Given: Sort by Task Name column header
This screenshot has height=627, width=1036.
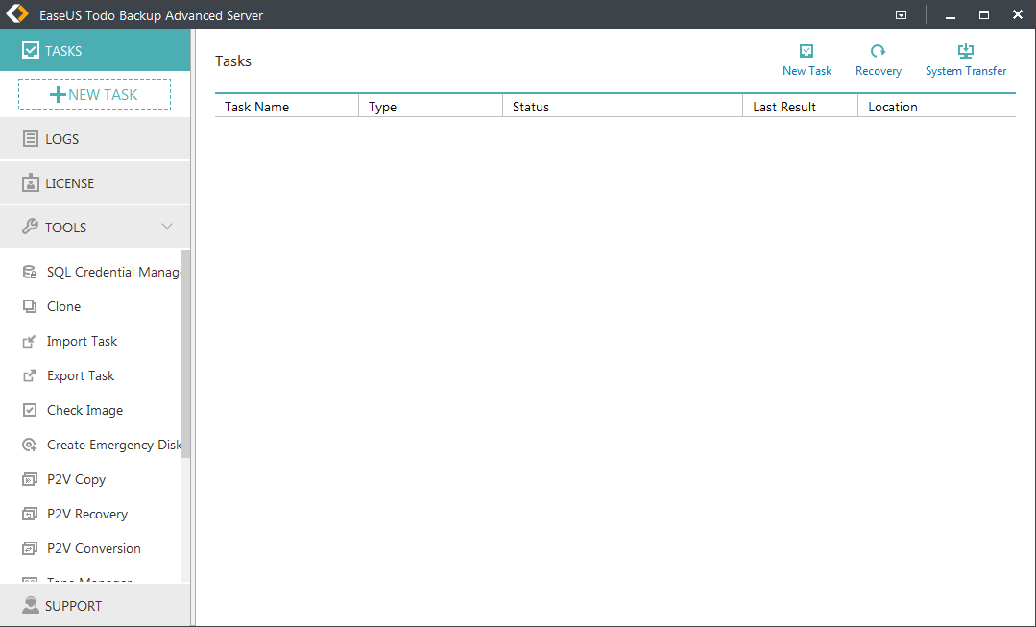Looking at the screenshot, I should 287,107.
